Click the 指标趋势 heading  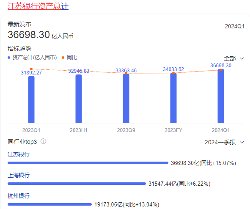19,49
